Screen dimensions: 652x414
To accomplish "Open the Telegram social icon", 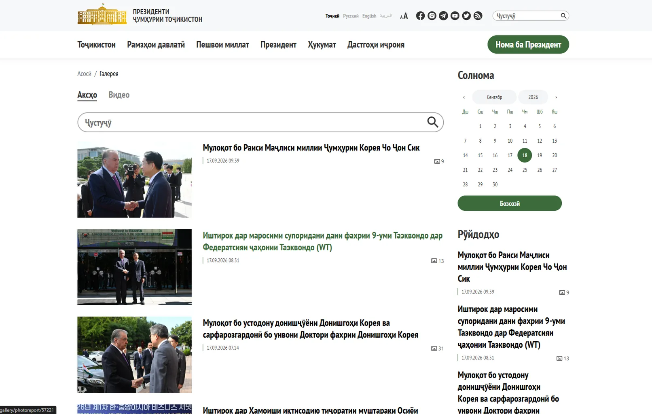I will [x=443, y=16].
